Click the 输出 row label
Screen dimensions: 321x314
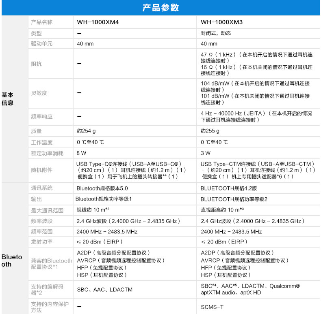coord(37,199)
